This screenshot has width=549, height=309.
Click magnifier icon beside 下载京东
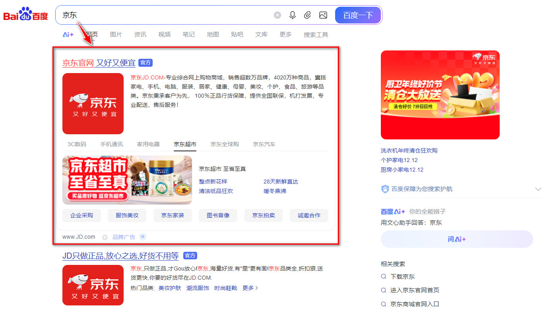pos(384,277)
